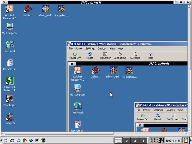The height and width of the screenshot is (144, 192).
Task: Open Power menu in the innermost VMware window
Action: pos(147,110)
